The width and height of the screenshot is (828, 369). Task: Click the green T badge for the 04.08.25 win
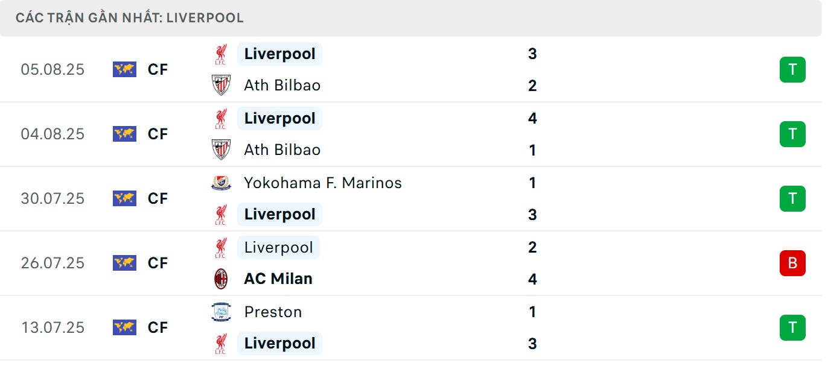pos(792,134)
